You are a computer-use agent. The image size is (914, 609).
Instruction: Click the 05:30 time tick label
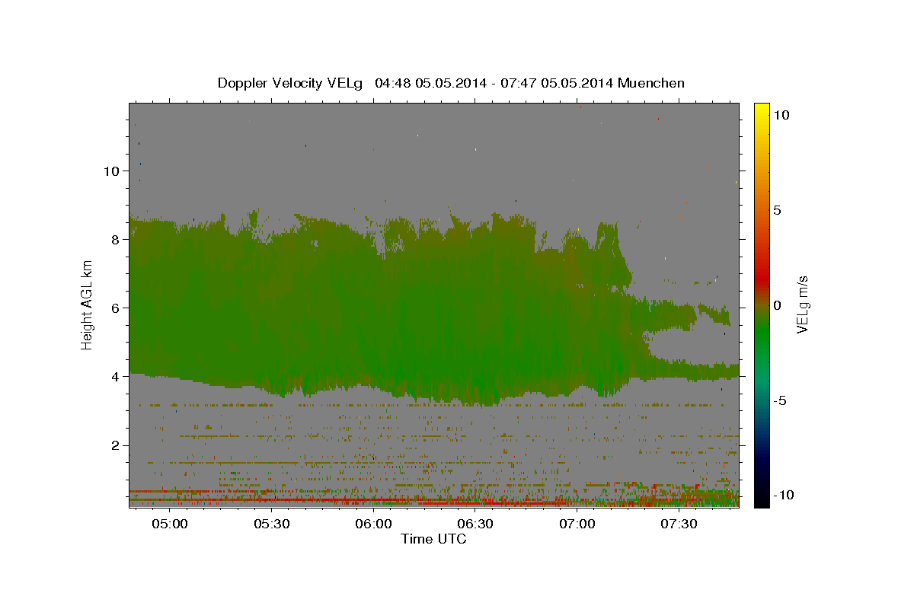tap(272, 524)
